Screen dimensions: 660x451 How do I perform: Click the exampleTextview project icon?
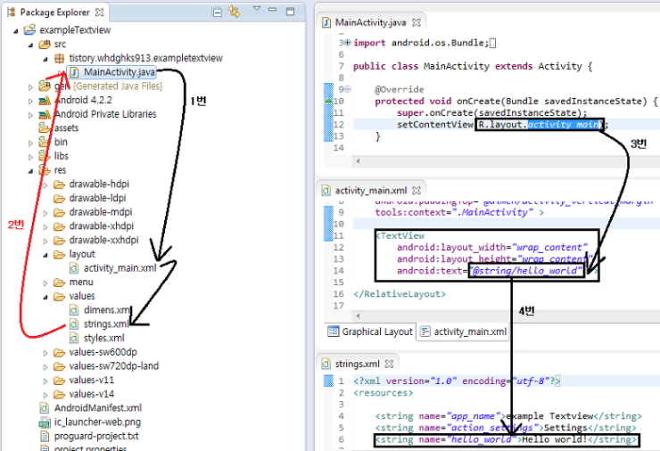click(29, 29)
